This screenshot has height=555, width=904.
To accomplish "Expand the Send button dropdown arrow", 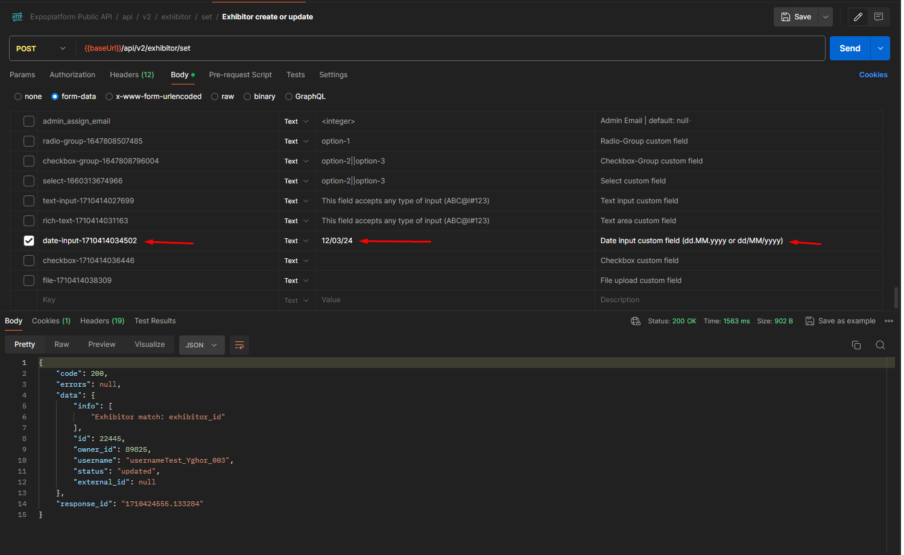I will click(880, 48).
